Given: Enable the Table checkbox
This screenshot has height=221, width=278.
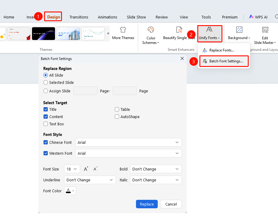Looking at the screenshot, I should pos(117,109).
